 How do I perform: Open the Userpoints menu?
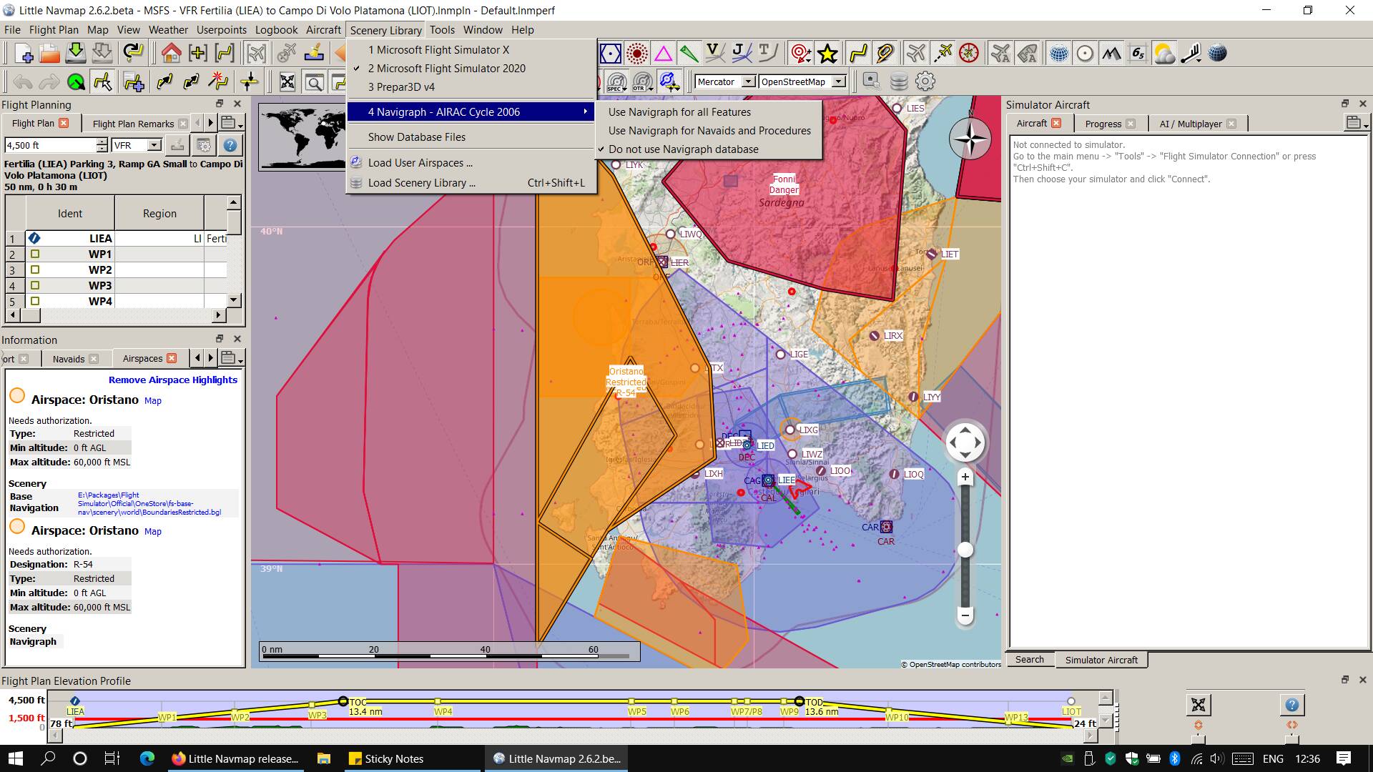[222, 30]
